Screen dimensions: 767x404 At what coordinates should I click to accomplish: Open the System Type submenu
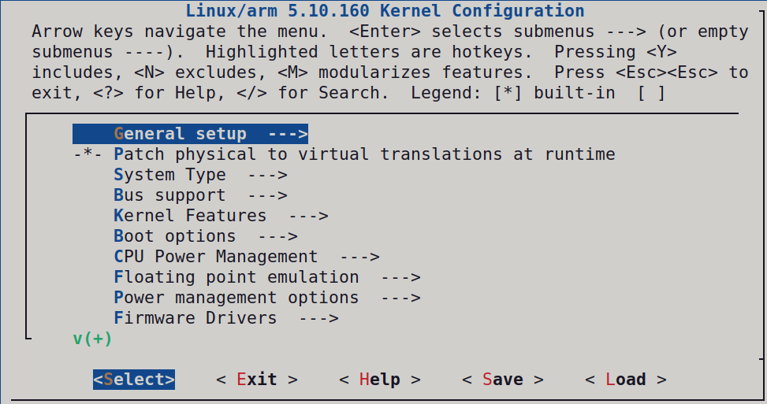(x=169, y=175)
